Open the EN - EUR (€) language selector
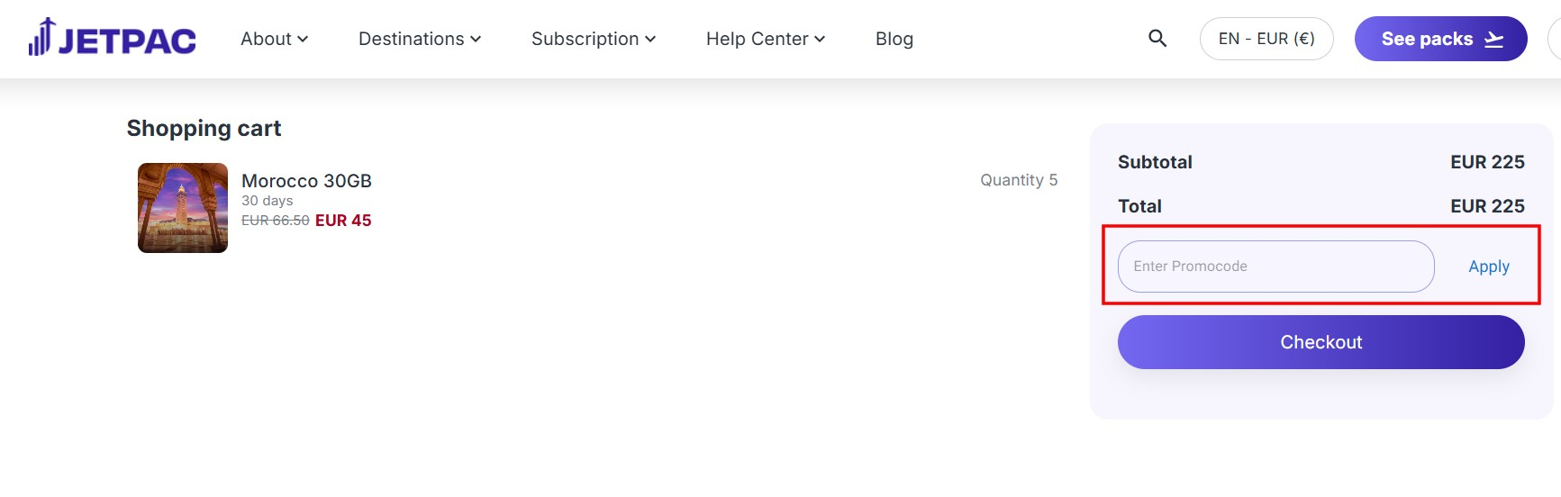 click(x=1266, y=40)
